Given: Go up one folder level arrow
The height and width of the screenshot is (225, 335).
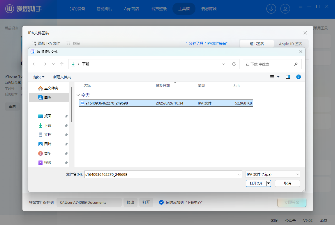Looking at the screenshot, I should click(62, 64).
